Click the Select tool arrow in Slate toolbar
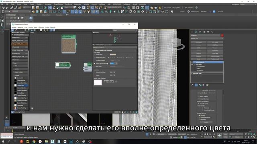This screenshot has width=257, height=144. click(x=13, y=30)
